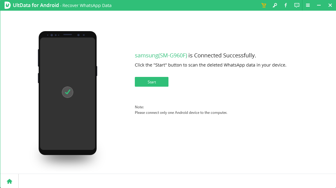Click the phone illustration's dark screen
The height and width of the screenshot is (188, 336).
coord(68,94)
